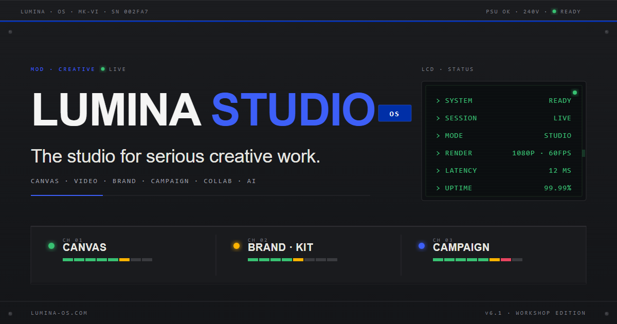This screenshot has height=324, width=617.
Task: Click 'PSU OK' text in header
Action: coord(498,11)
